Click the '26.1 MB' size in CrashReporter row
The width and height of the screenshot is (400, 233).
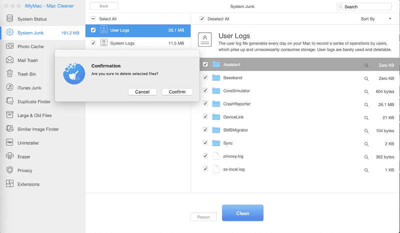click(386, 104)
